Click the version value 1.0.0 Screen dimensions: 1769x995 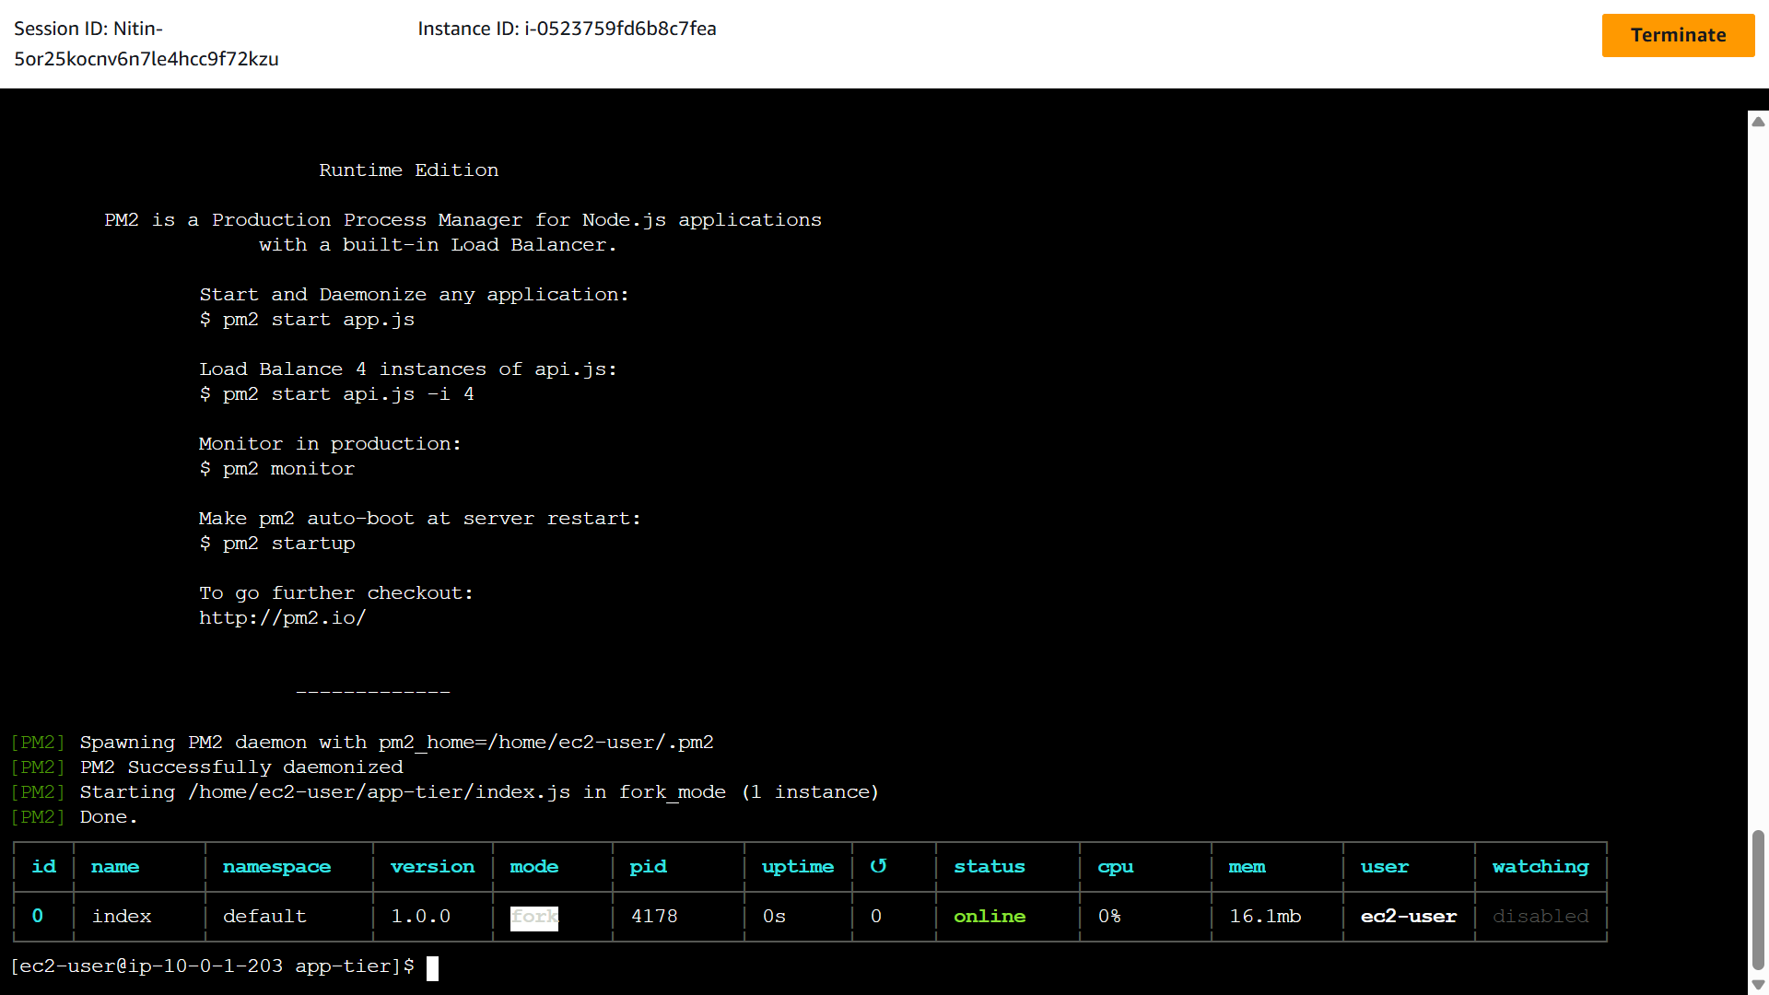[x=421, y=917]
